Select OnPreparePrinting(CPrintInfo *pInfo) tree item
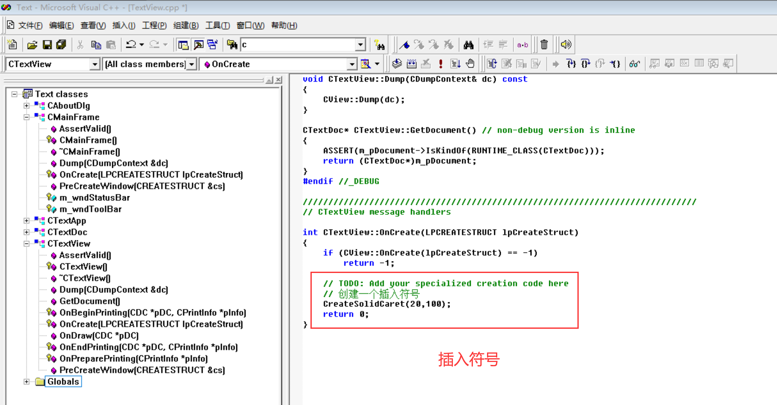Viewport: 777px width, 405px height. 133,359
